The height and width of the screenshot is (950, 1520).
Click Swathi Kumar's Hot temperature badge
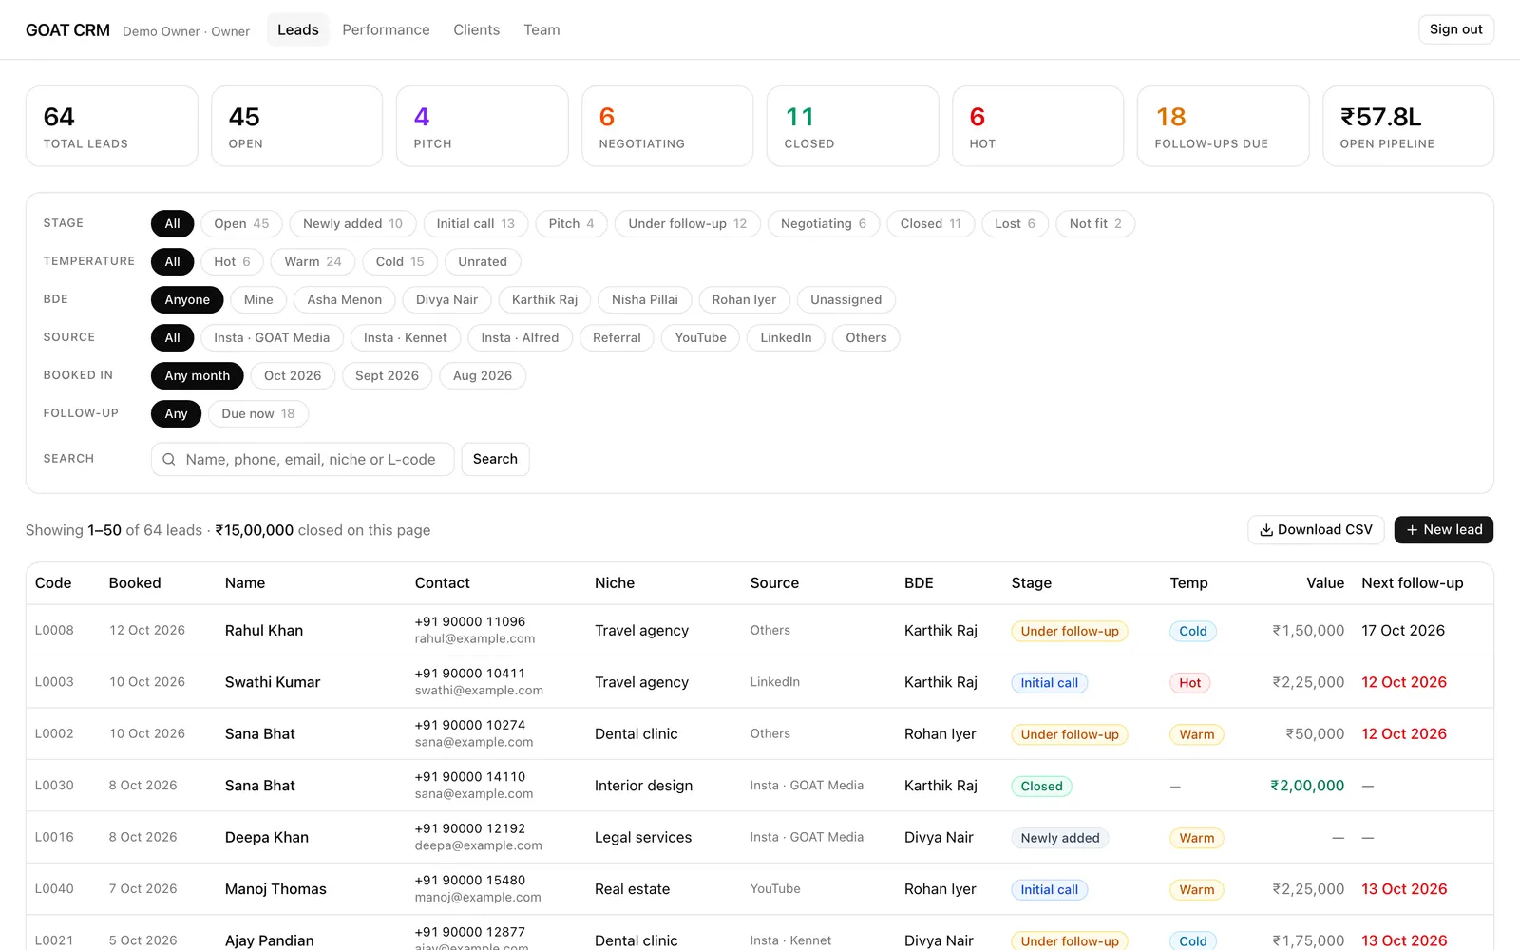pyautogui.click(x=1189, y=683)
